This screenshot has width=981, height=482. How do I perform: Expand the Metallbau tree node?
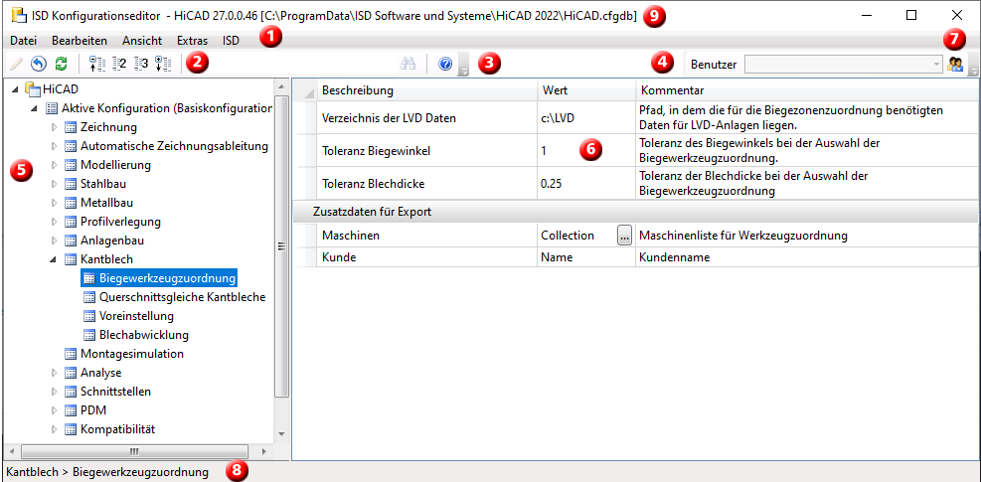(x=54, y=203)
